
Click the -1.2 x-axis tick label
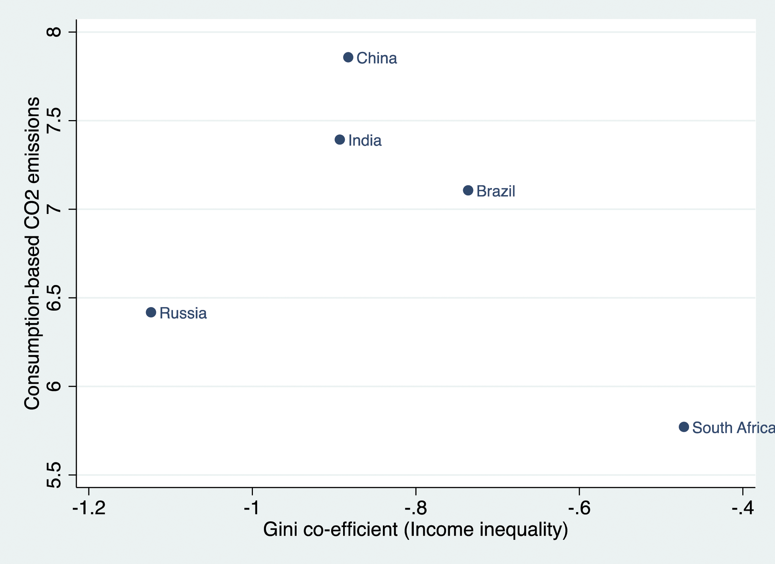89,508
